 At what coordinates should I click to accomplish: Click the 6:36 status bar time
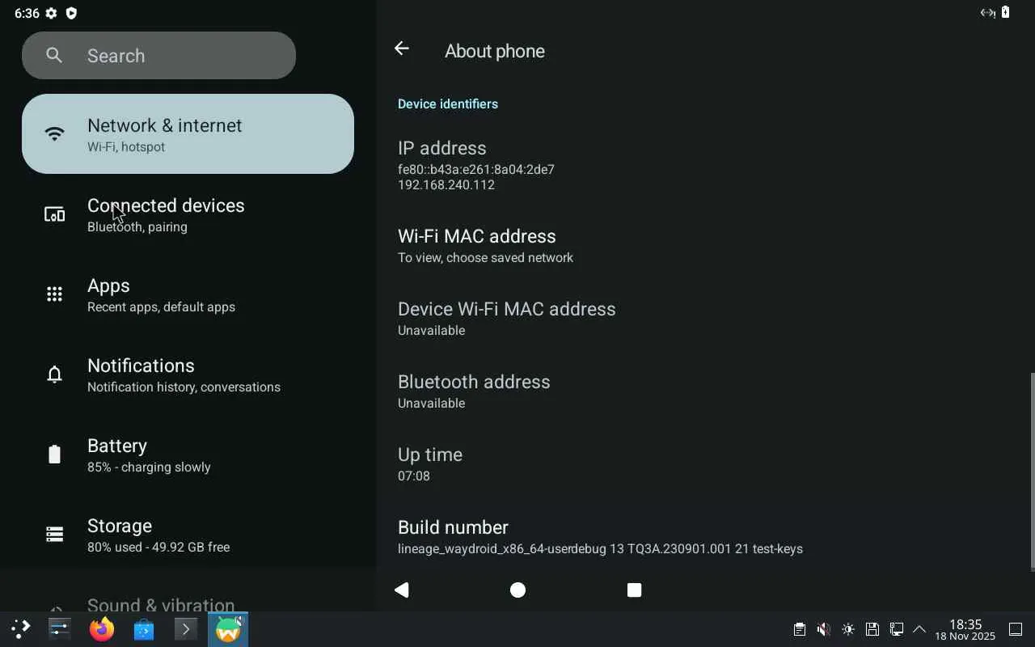point(27,13)
